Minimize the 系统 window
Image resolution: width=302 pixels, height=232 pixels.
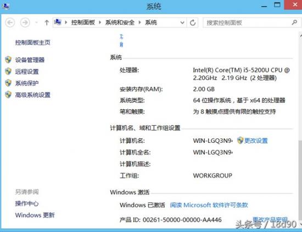264,6
